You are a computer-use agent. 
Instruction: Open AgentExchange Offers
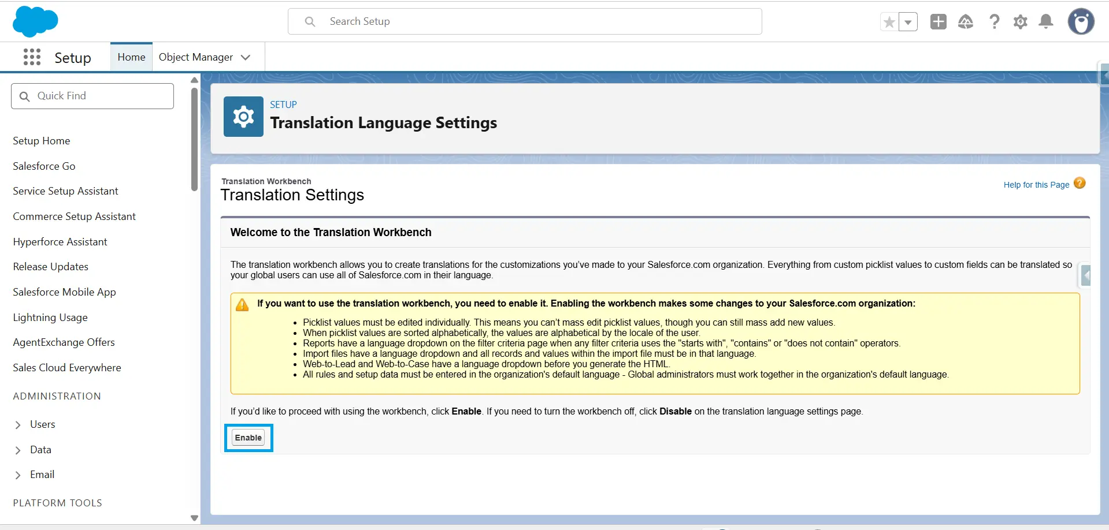pyautogui.click(x=64, y=342)
